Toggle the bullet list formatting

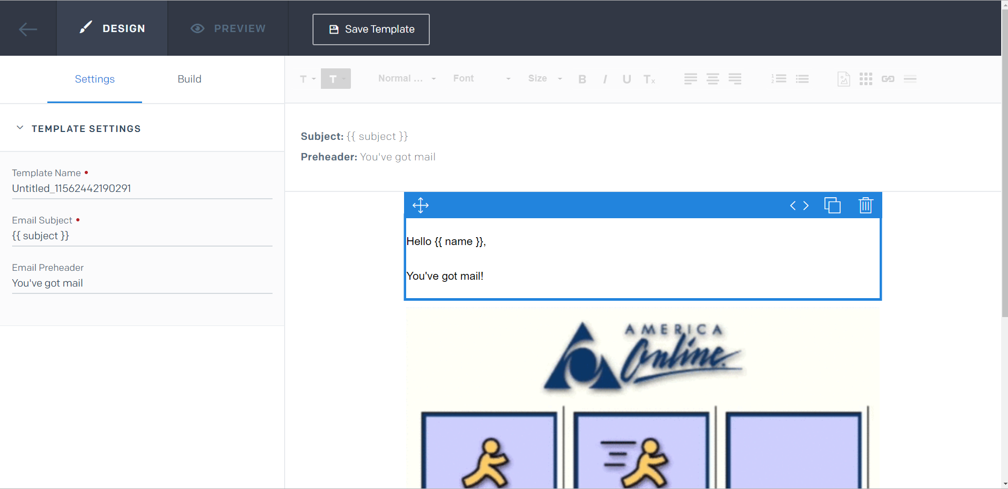(802, 79)
